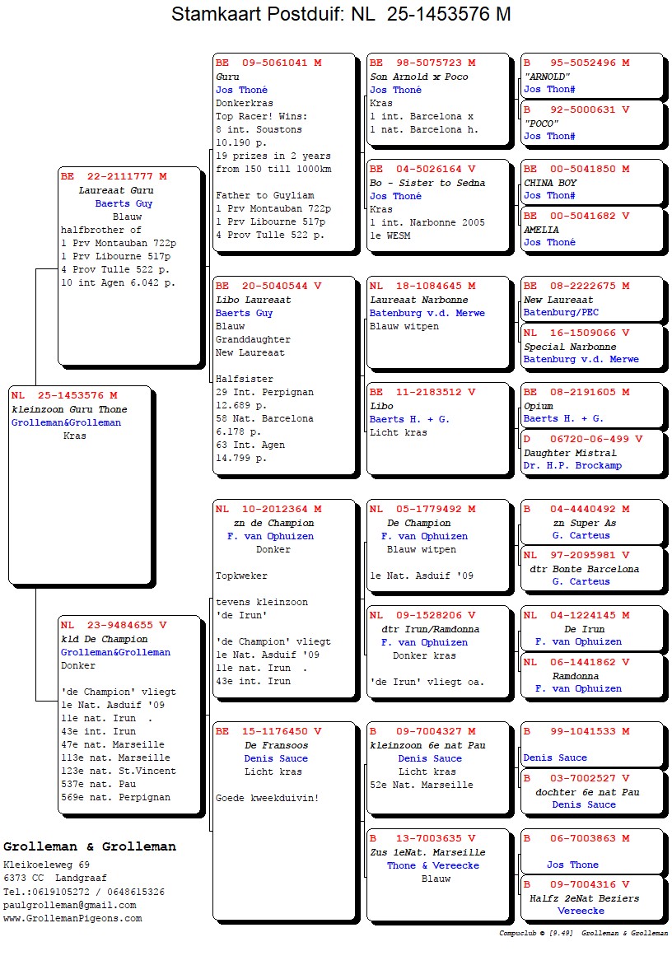
Task: Select breeder Dr. H.P. Brockamp
Action: click(572, 465)
